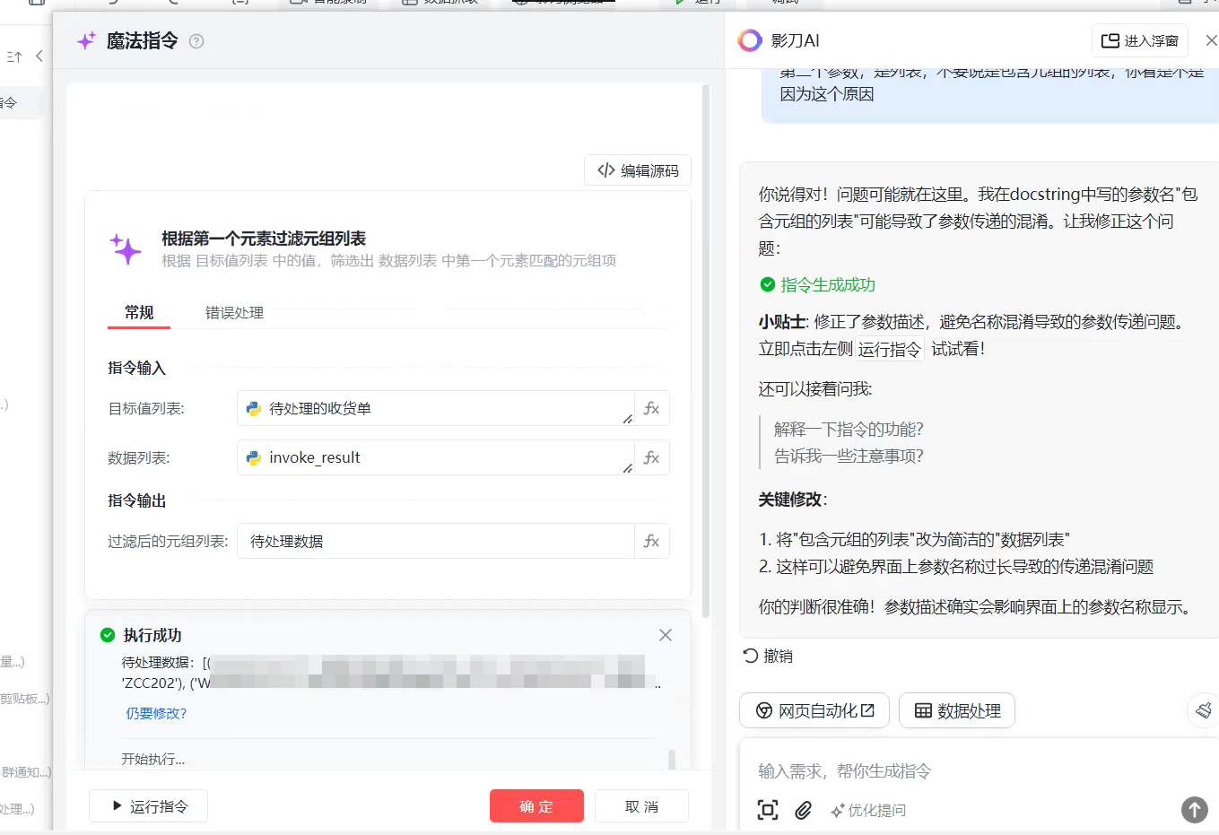Click 进入浮窗 floating window button
1219x835 pixels.
point(1139,40)
